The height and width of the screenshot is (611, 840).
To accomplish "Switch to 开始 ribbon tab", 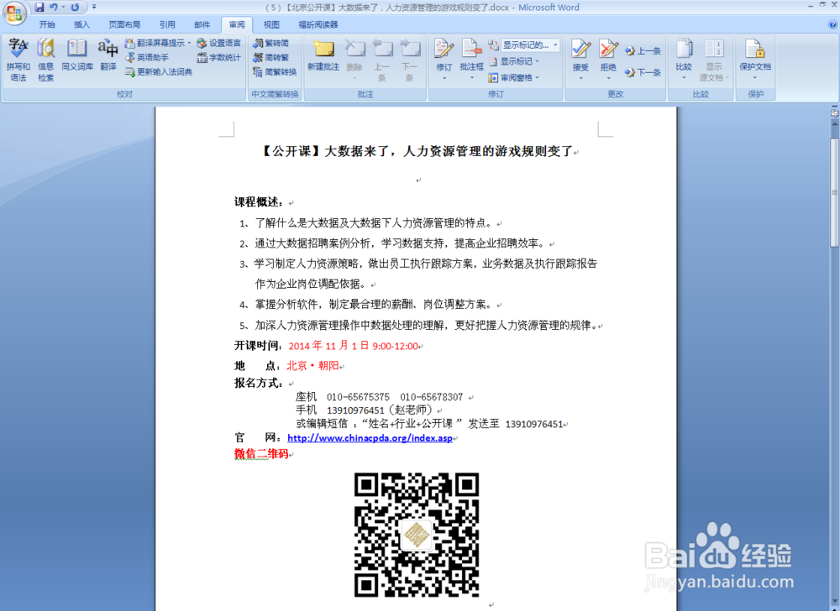I will click(x=47, y=24).
